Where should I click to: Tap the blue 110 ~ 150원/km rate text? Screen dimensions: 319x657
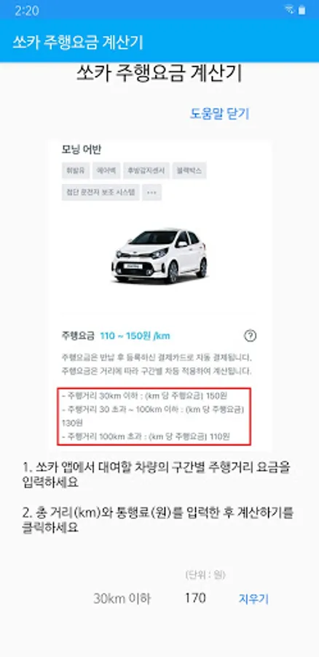pos(135,336)
